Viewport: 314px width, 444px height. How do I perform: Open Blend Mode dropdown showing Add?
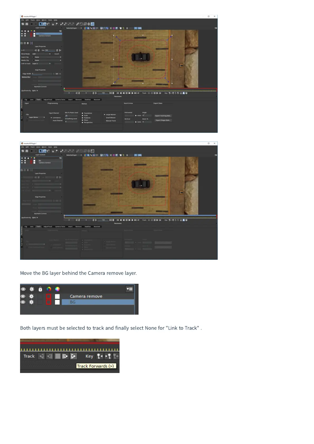tap(41, 54)
